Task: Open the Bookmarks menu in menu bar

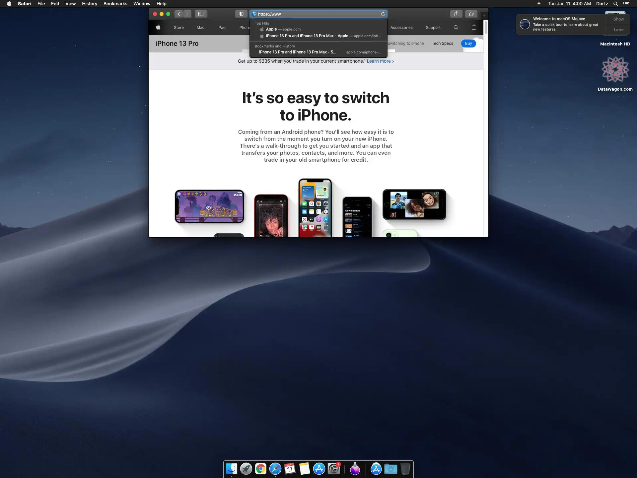Action: tap(115, 4)
